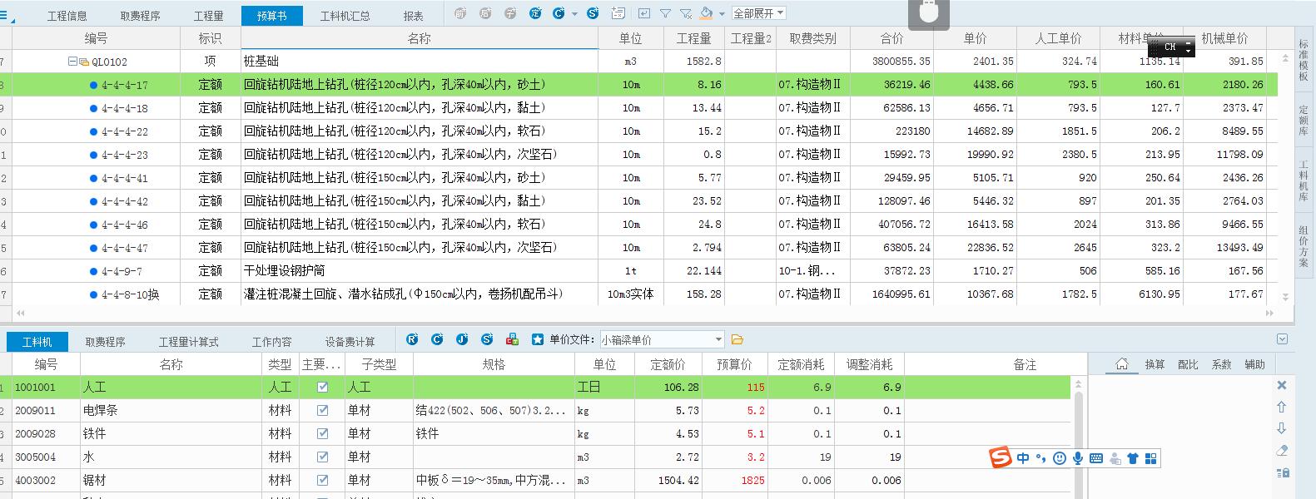Click the 配比 button in right panel
1316x499 pixels.
1188,364
